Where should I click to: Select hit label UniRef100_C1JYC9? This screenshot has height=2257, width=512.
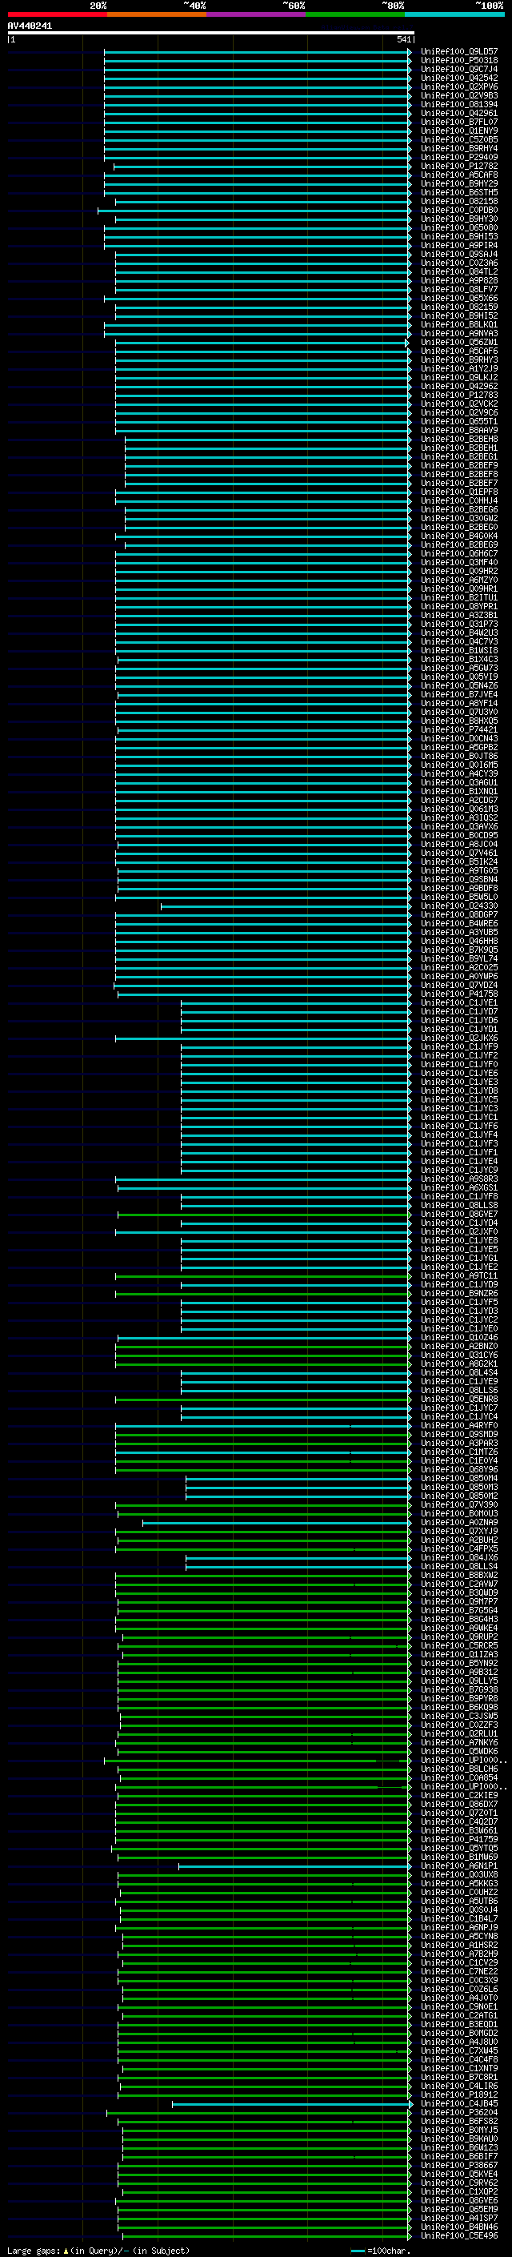tap(459, 1171)
